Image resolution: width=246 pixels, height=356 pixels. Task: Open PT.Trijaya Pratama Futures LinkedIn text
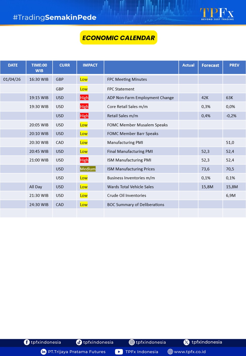pos(77,352)
